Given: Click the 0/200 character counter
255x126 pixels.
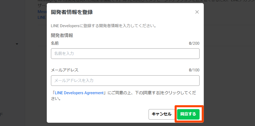Looking at the screenshot, I should [x=194, y=43].
